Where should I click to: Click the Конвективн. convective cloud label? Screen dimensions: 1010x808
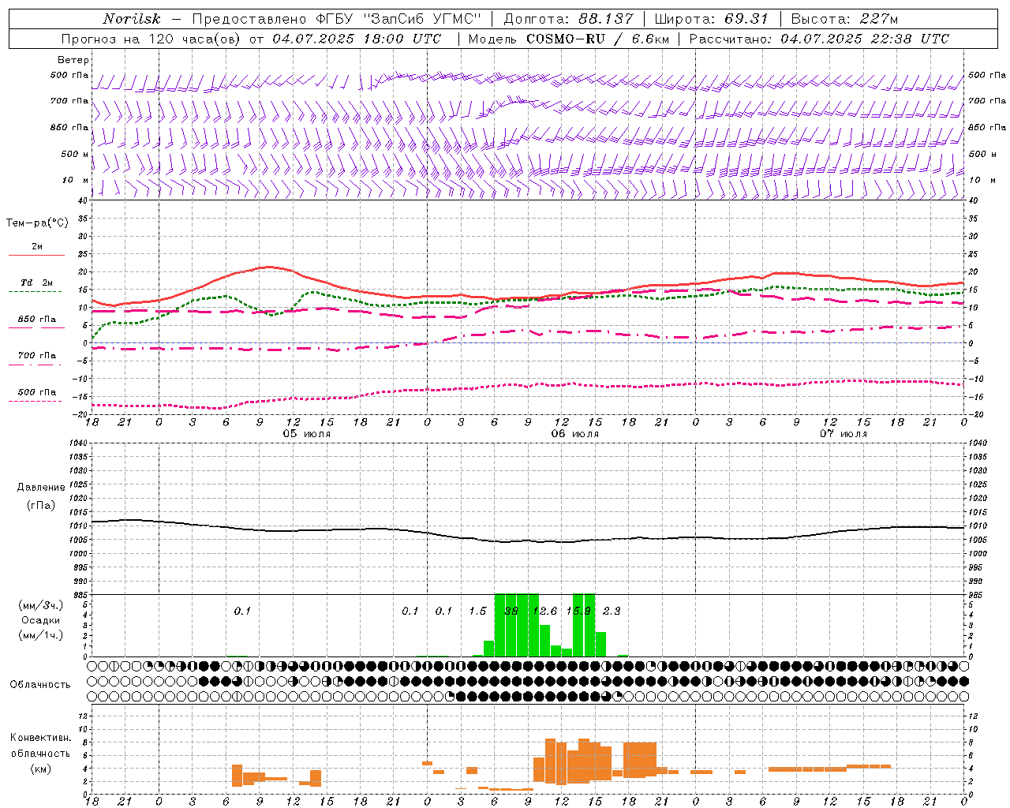pyautogui.click(x=41, y=738)
